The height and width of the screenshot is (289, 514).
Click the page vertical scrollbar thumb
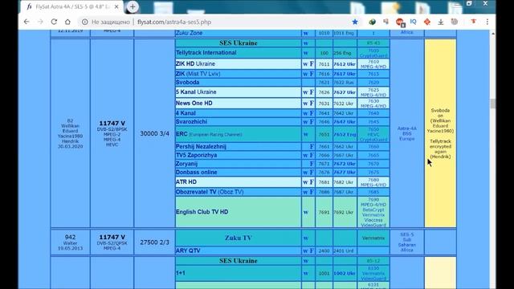(492, 104)
